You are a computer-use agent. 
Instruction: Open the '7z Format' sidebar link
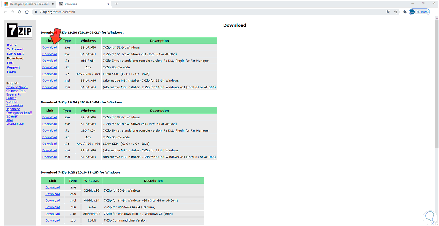tap(15, 49)
